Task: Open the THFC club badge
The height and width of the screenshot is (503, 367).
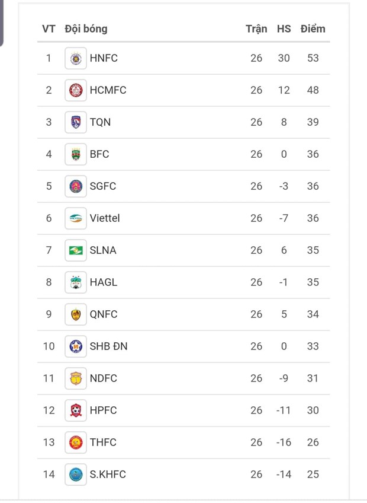Action: (x=76, y=442)
